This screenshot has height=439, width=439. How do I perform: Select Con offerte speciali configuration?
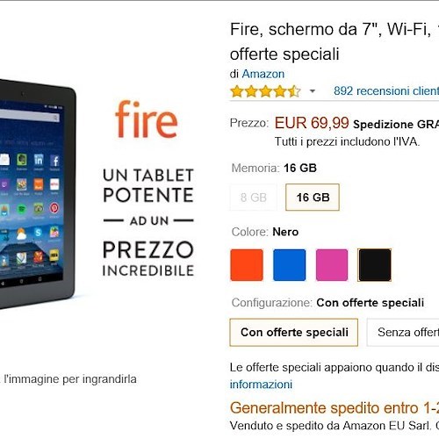(294, 332)
